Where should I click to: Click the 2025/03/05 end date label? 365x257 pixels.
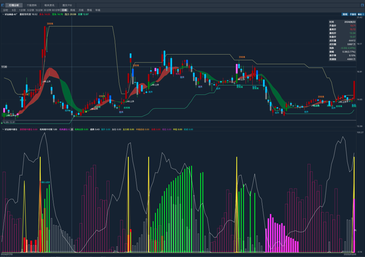[x=350, y=255]
